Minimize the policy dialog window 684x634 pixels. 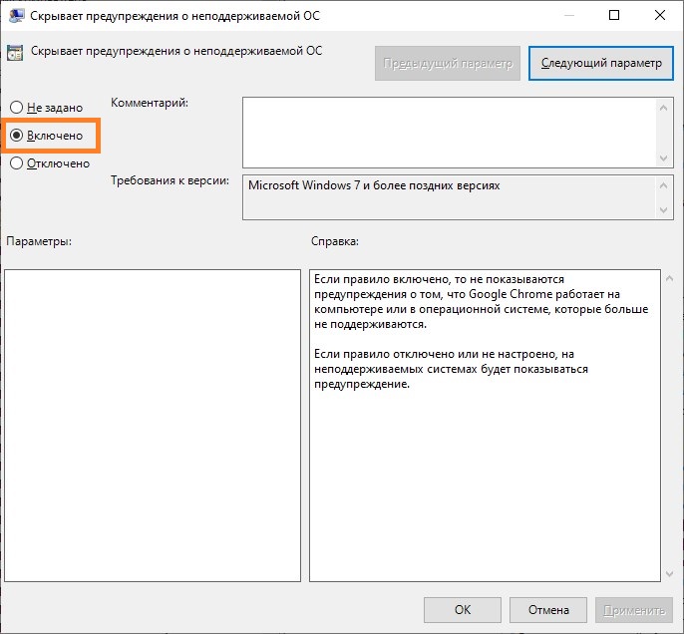pos(568,15)
